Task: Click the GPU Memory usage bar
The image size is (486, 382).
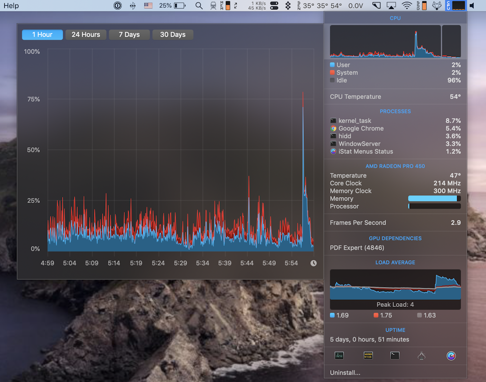Action: 433,198
